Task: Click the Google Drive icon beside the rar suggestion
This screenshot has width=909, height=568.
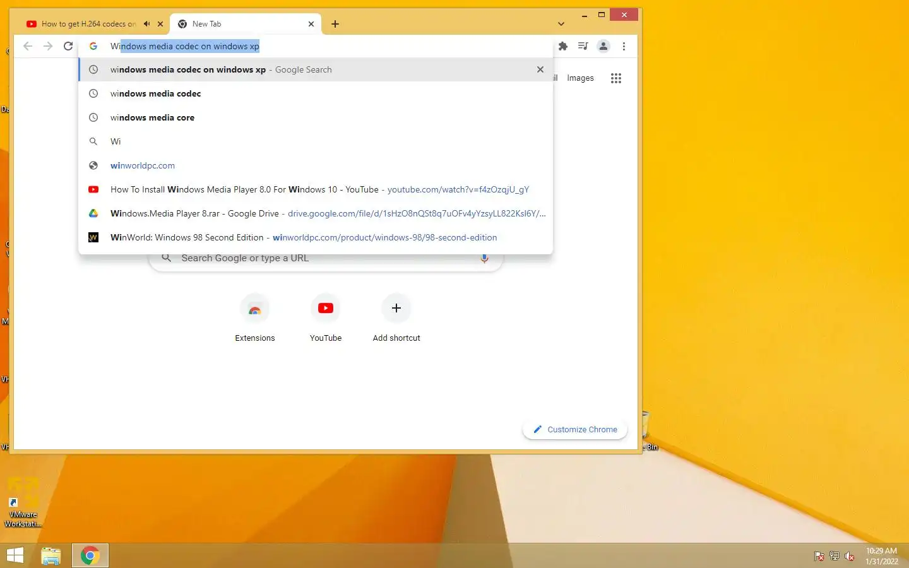Action: coord(93,213)
